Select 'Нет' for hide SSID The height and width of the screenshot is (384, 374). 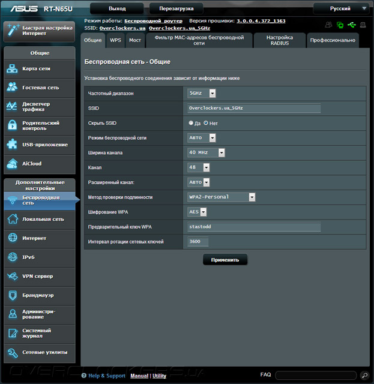(x=206, y=123)
